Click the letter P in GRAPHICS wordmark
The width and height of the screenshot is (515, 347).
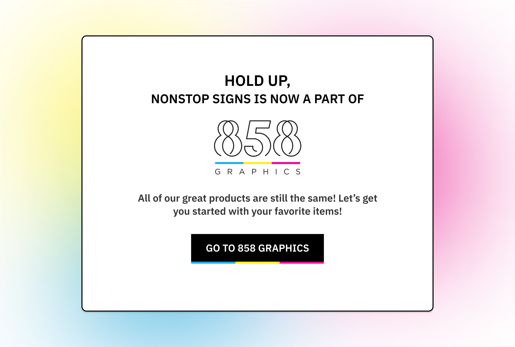[x=254, y=172]
